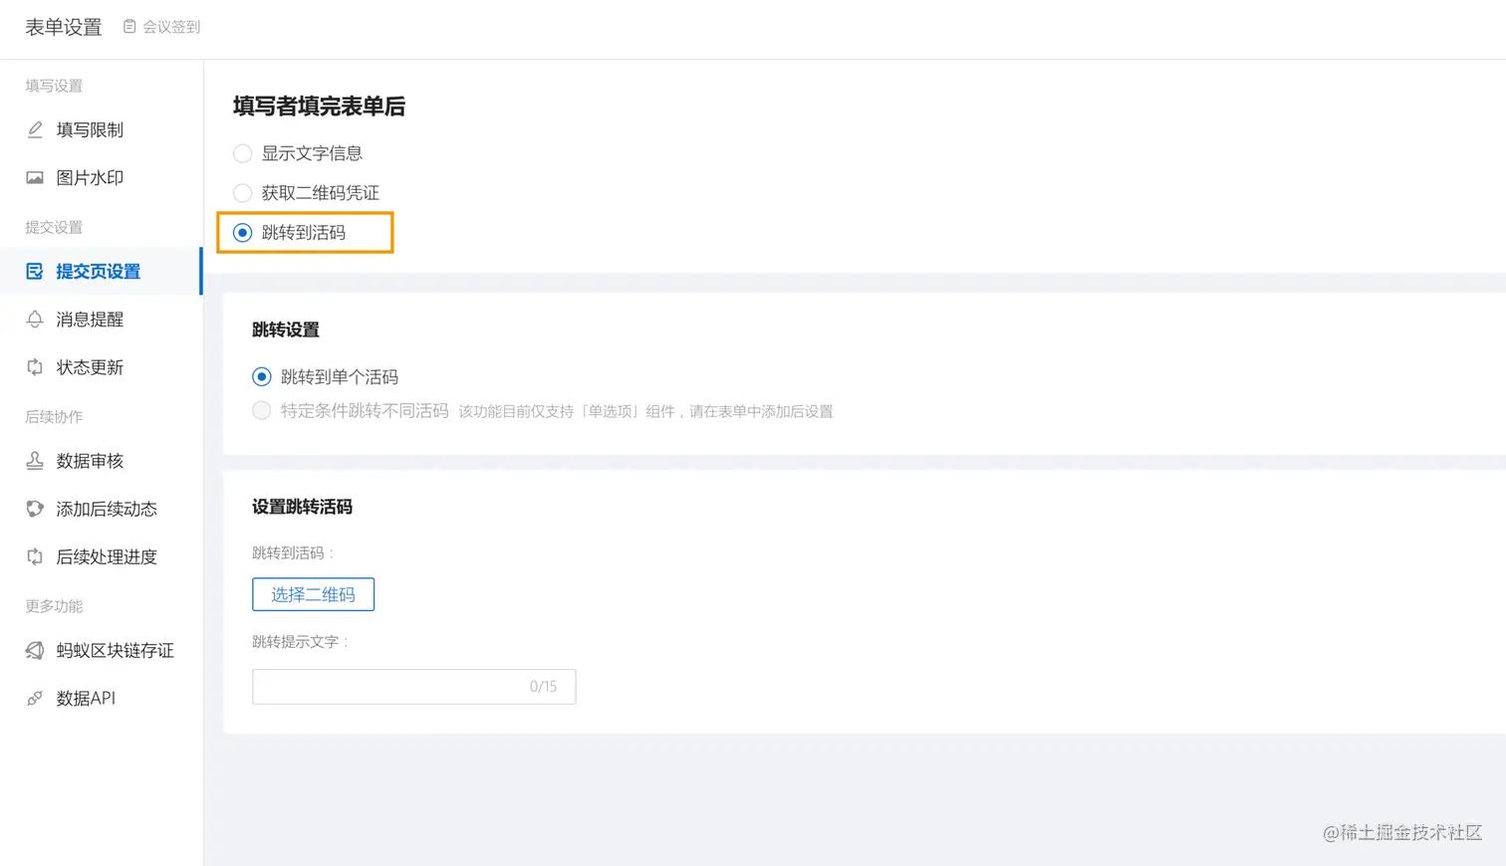Click the 填写者填完表单后 heading
The width and height of the screenshot is (1506, 866).
(x=319, y=106)
